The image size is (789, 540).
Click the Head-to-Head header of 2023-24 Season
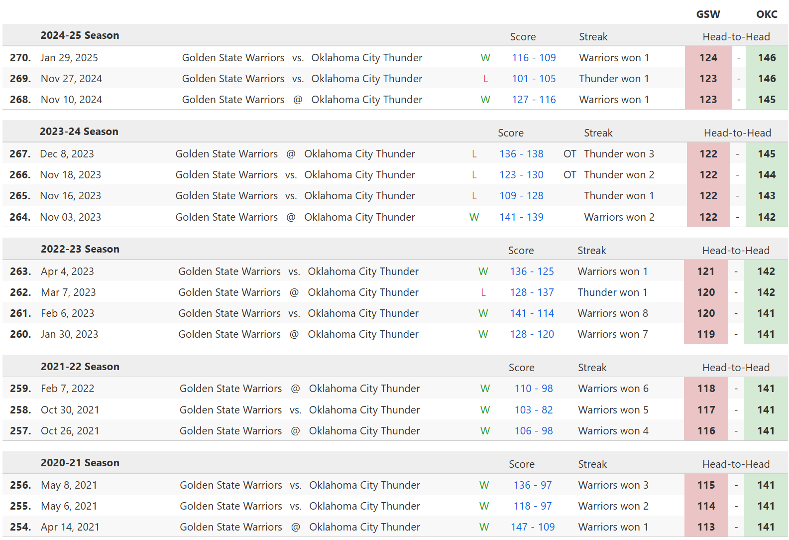click(x=737, y=133)
